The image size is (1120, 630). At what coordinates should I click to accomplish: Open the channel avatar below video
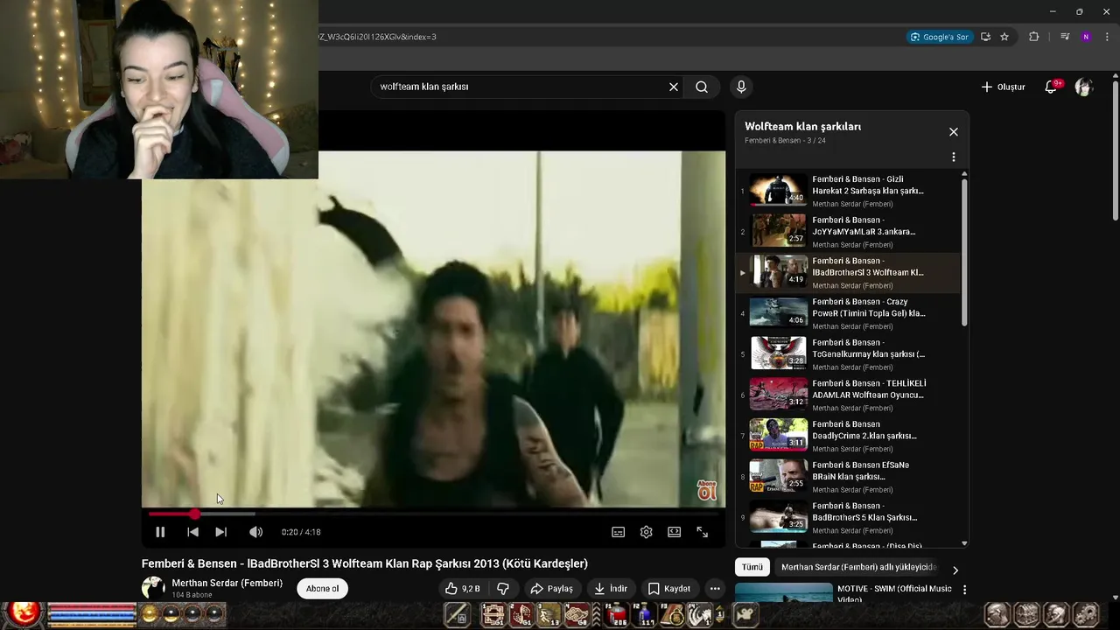click(153, 588)
